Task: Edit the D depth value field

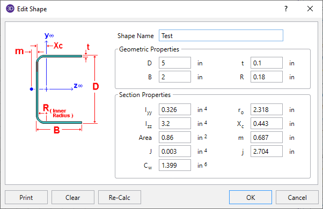Action: 175,63
